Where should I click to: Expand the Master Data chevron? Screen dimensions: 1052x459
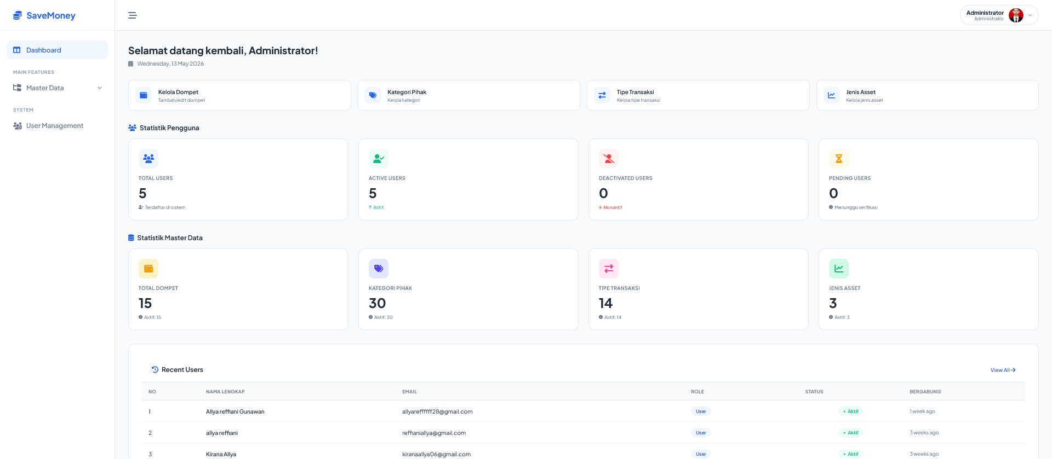point(100,88)
